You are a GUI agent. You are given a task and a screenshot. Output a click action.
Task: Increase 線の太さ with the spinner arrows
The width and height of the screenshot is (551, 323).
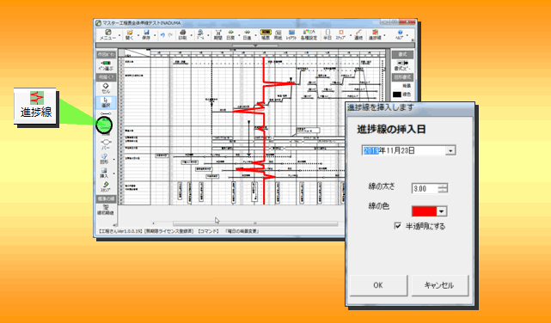(x=443, y=186)
